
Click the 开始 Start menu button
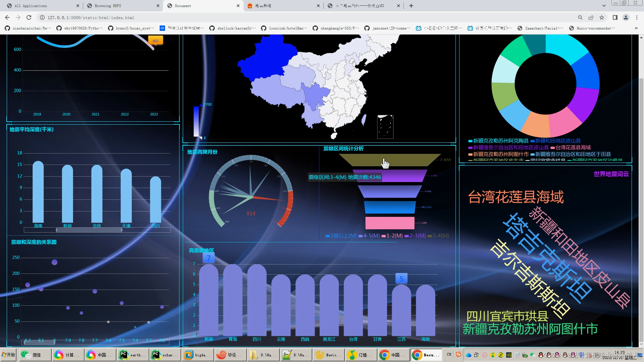pos(8,355)
